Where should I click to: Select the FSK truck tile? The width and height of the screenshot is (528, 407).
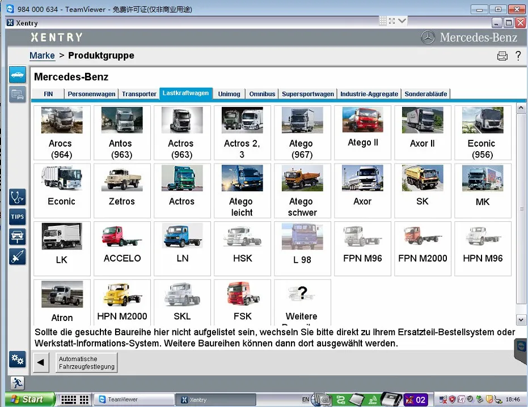243,302
